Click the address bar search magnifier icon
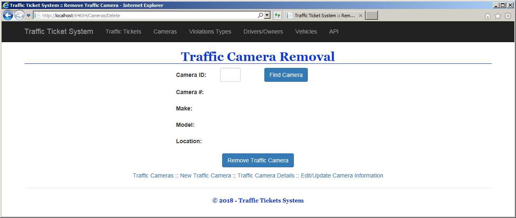516x218 pixels. click(261, 16)
